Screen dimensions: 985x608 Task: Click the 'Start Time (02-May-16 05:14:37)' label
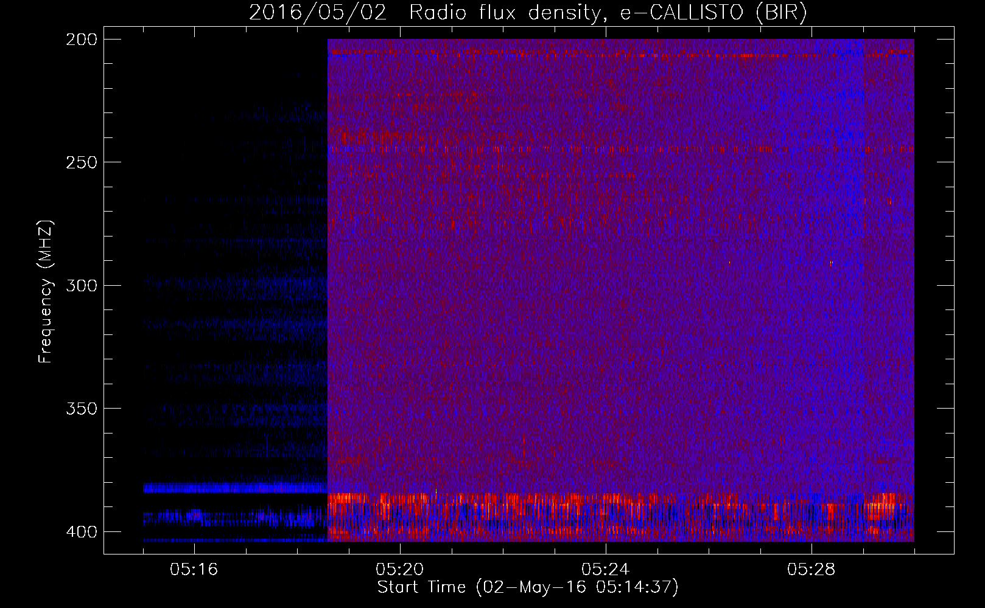pyautogui.click(x=528, y=587)
